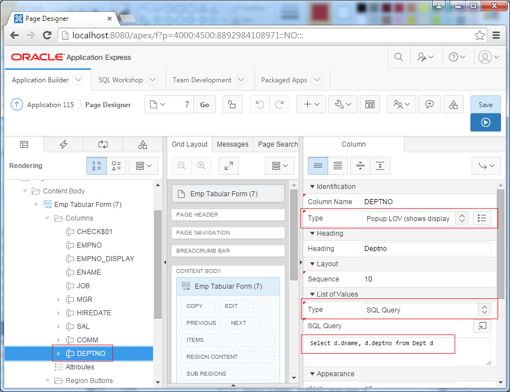Image resolution: width=510 pixels, height=392 pixels.
Task: Click the browser back arrow
Action: (x=14, y=35)
